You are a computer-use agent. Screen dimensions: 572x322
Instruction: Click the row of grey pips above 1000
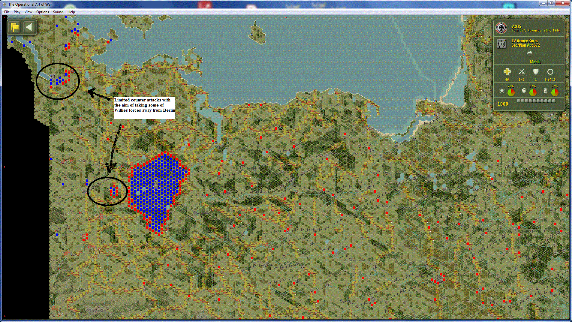536,101
